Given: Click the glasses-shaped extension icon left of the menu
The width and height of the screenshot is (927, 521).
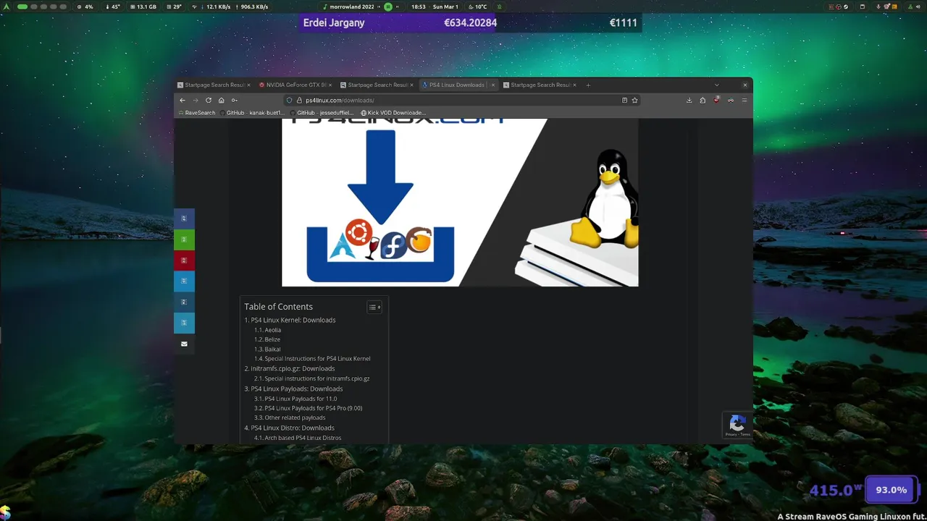Looking at the screenshot, I should click(731, 100).
